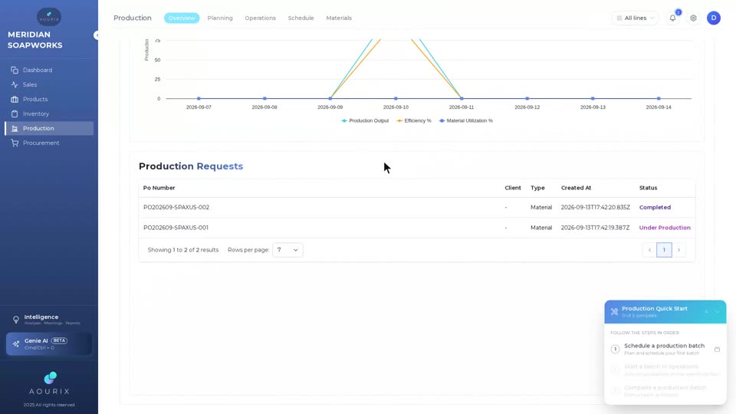Open request PO202609-SPAXUS-002
The image size is (736, 414).
point(176,207)
